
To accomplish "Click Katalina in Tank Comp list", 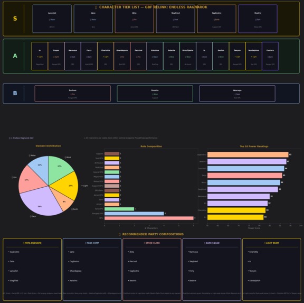I will [x=73, y=281].
